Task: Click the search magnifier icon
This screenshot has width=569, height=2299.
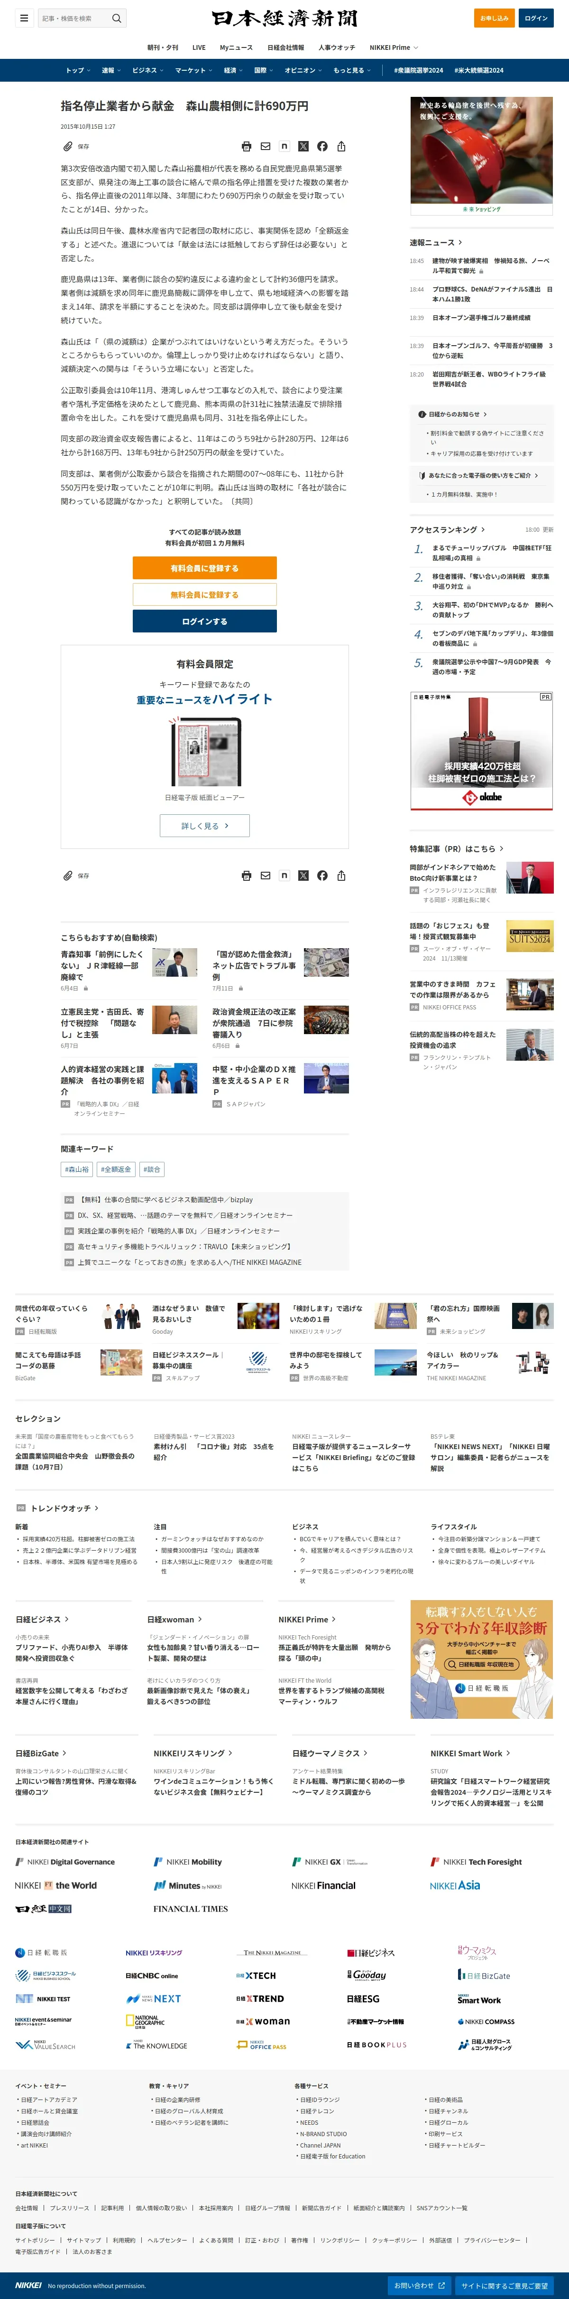Action: 116,18
